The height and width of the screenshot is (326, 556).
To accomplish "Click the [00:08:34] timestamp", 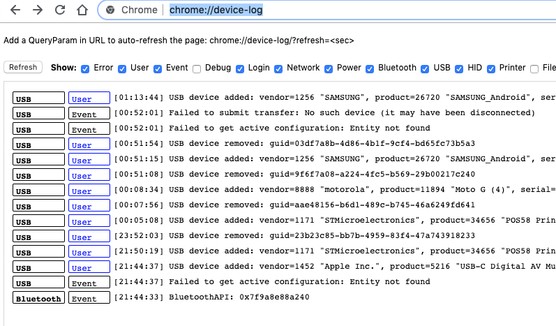I will (x=139, y=190).
